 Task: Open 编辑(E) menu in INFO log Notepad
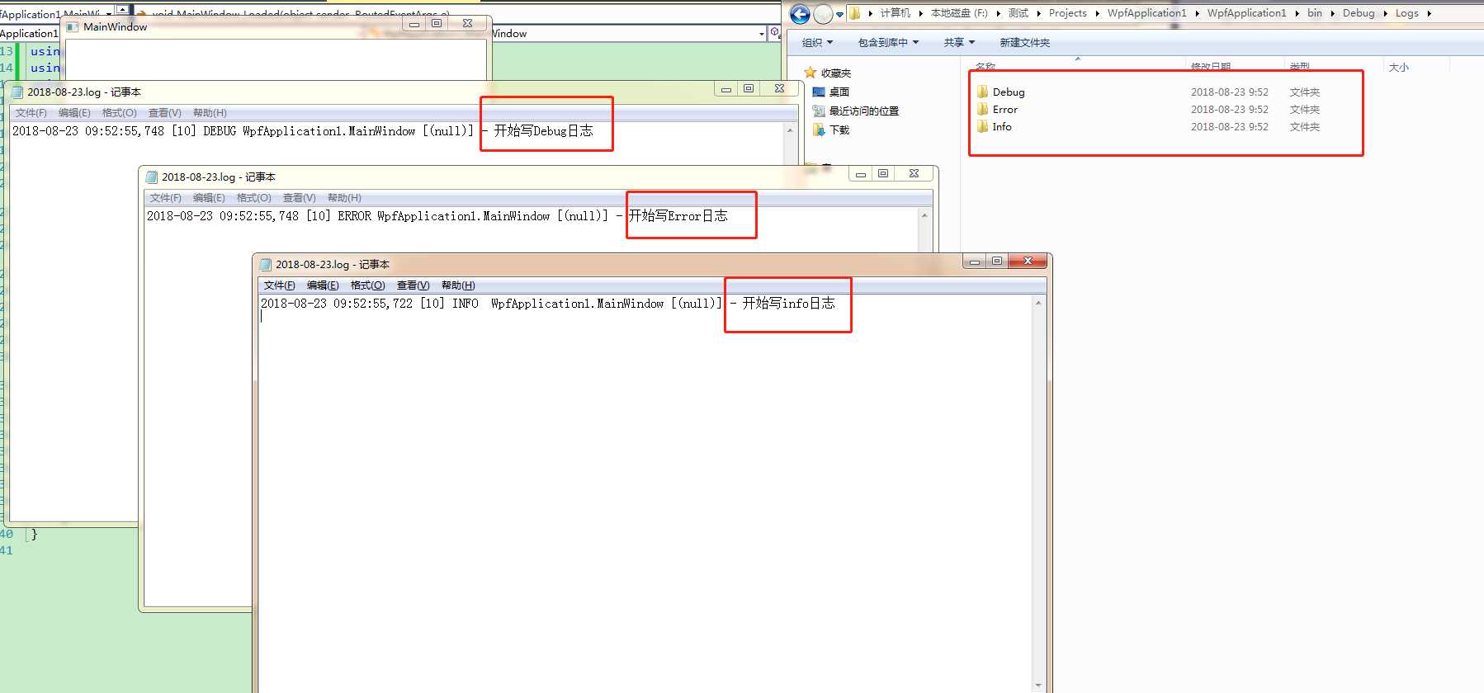point(323,285)
